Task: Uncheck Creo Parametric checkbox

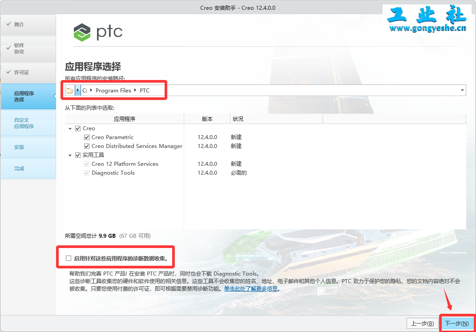Action: pyautogui.click(x=86, y=137)
